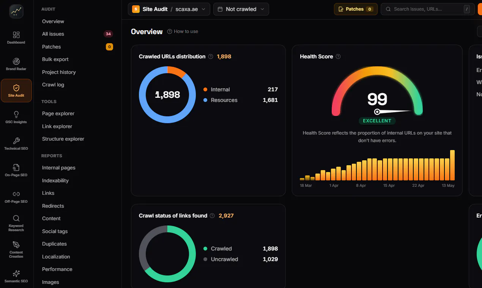This screenshot has height=288, width=482.
Task: Select the Site Audit sidebar icon
Action: pyautogui.click(x=16, y=91)
